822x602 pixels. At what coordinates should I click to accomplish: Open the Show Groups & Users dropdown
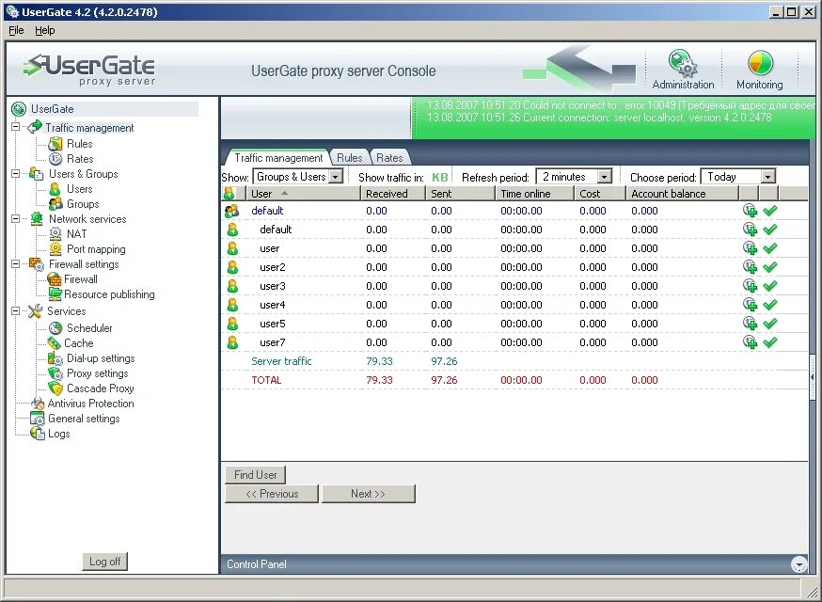tap(336, 177)
